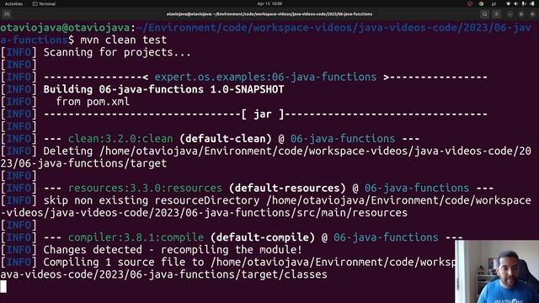Click the '(default-resources)' text

(x=287, y=188)
